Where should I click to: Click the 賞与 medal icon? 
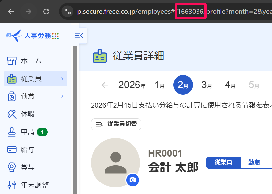click(x=12, y=167)
